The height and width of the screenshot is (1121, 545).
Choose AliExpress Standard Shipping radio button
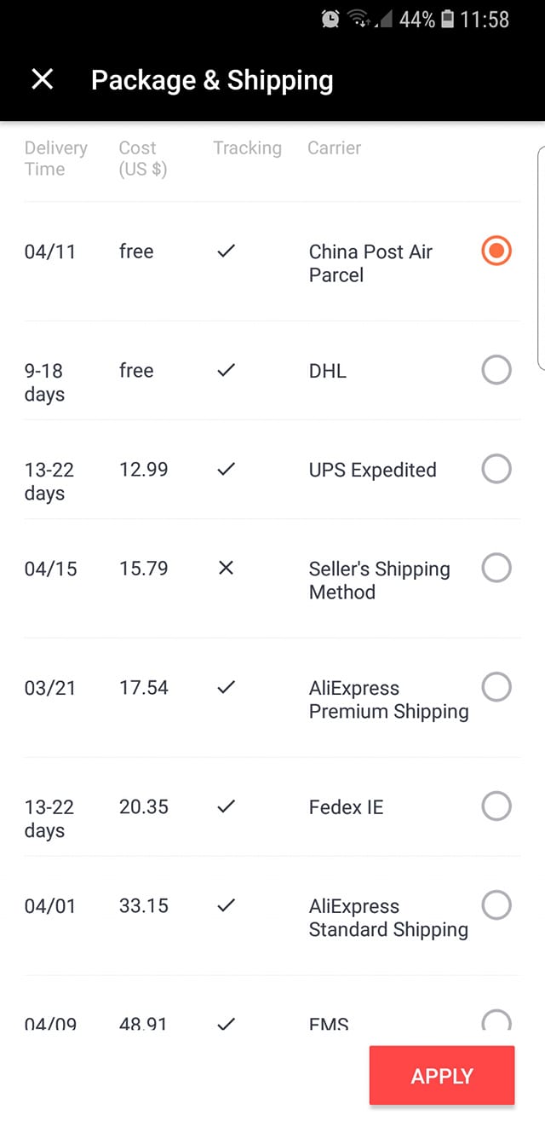click(496, 905)
